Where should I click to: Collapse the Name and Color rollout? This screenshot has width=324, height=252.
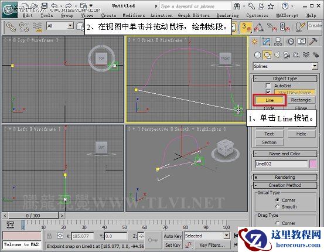(x=285, y=154)
